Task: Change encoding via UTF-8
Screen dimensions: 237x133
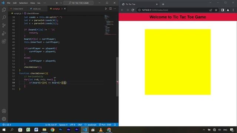Action: click(73, 125)
